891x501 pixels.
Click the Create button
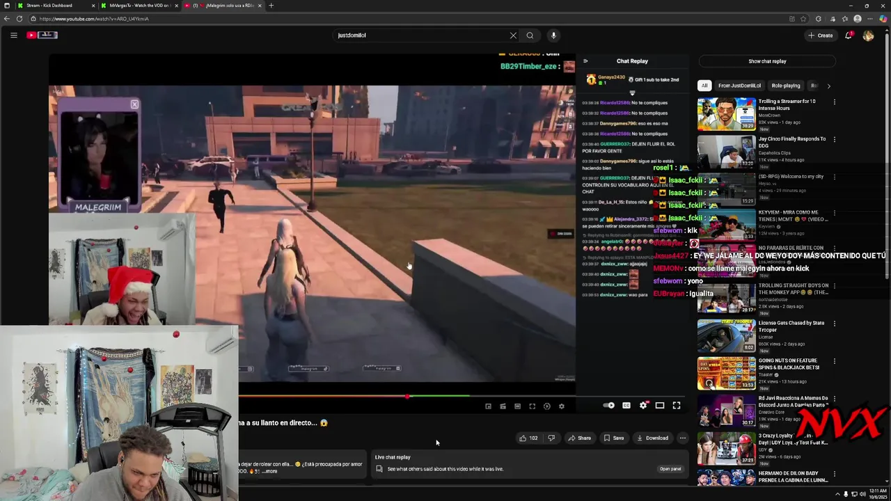pyautogui.click(x=820, y=35)
